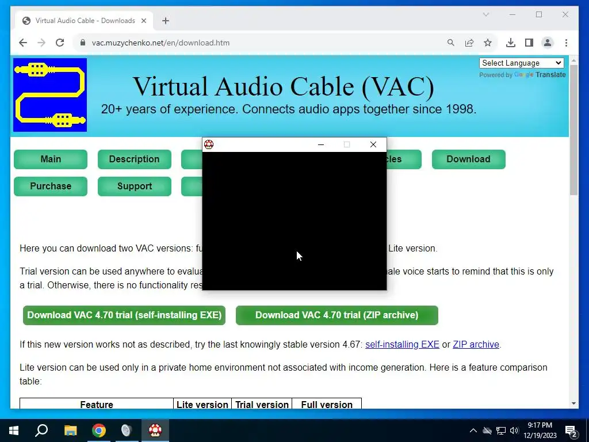Download VAC 4.70 trial self-installing EXE
The image size is (589, 442).
[x=124, y=315]
